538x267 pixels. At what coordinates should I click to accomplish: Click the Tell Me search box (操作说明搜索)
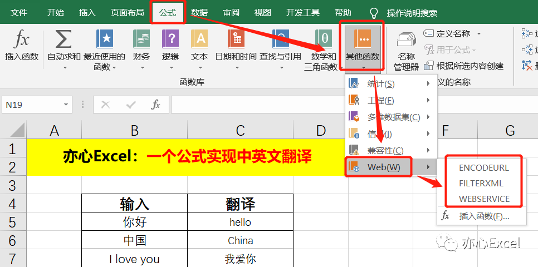[x=412, y=13]
